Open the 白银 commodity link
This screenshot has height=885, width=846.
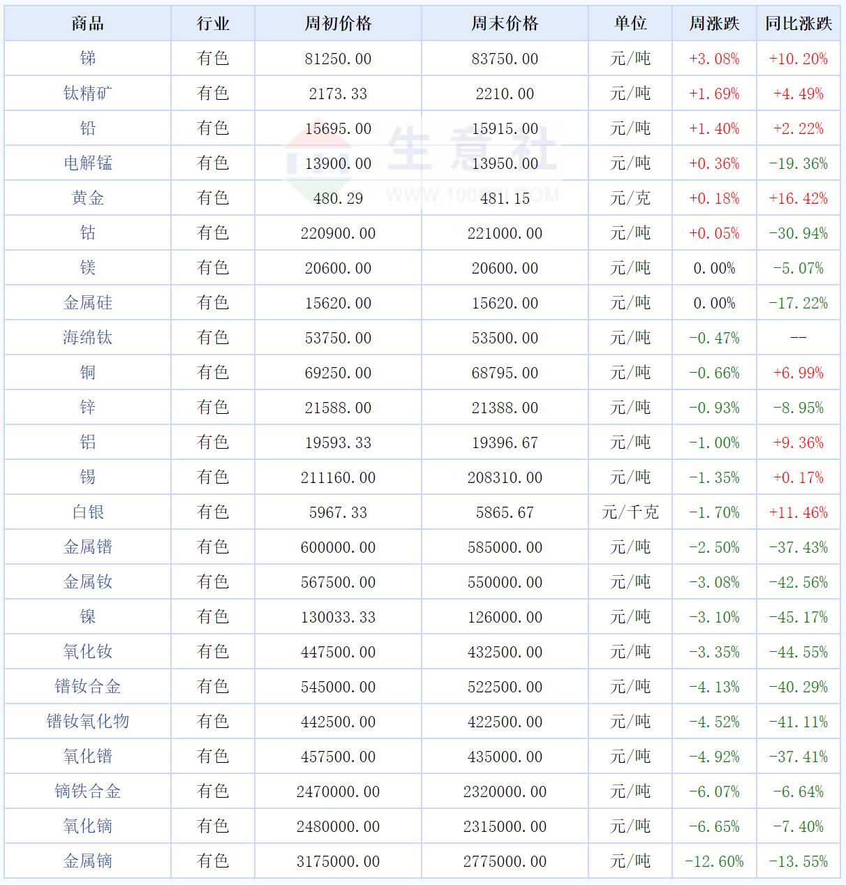pos(87,512)
